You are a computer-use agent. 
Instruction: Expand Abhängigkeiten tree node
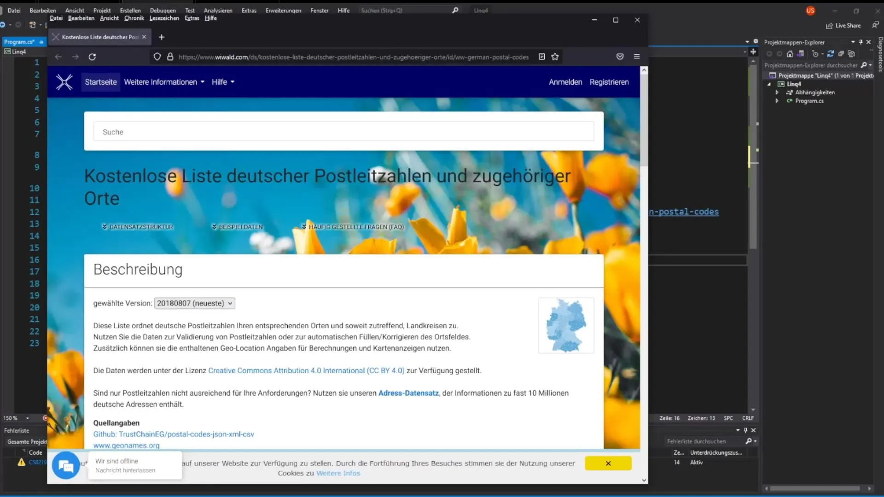[x=777, y=92]
